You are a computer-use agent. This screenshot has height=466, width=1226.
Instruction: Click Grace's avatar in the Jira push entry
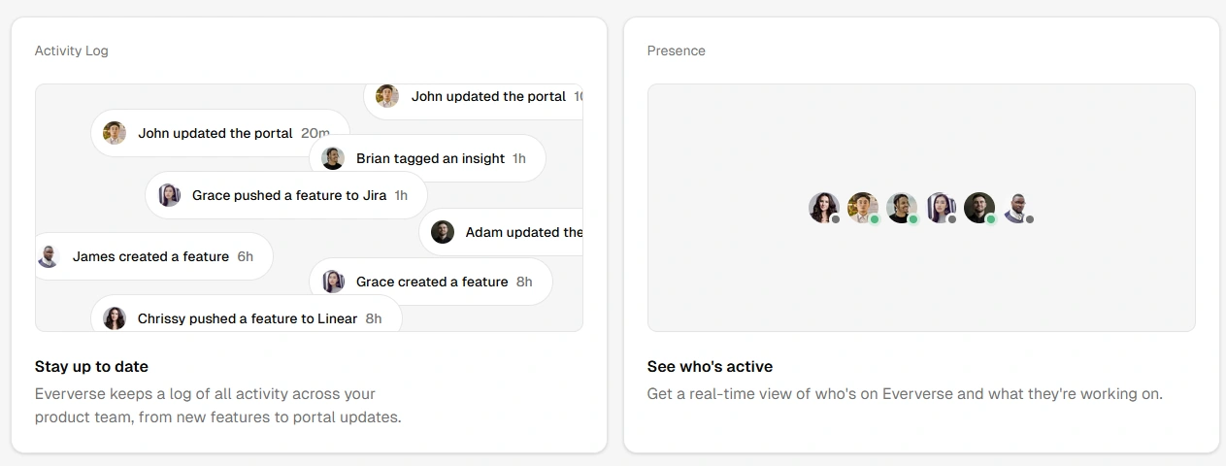pyautogui.click(x=169, y=195)
